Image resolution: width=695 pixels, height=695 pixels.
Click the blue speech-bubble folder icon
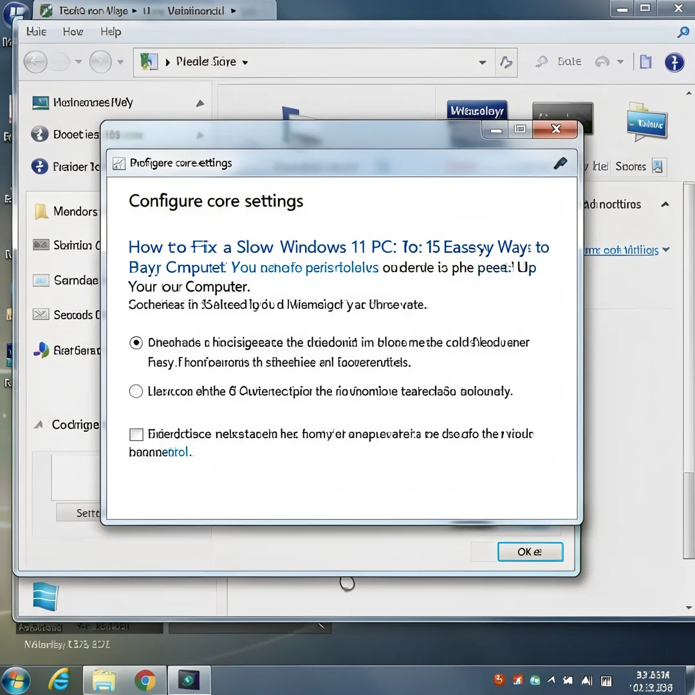coord(647,122)
